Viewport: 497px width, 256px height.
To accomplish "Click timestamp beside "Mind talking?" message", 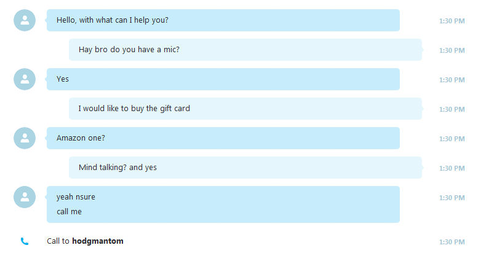I will coord(451,168).
